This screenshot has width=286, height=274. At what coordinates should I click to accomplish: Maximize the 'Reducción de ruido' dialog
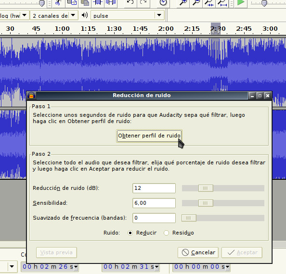pos(260,96)
